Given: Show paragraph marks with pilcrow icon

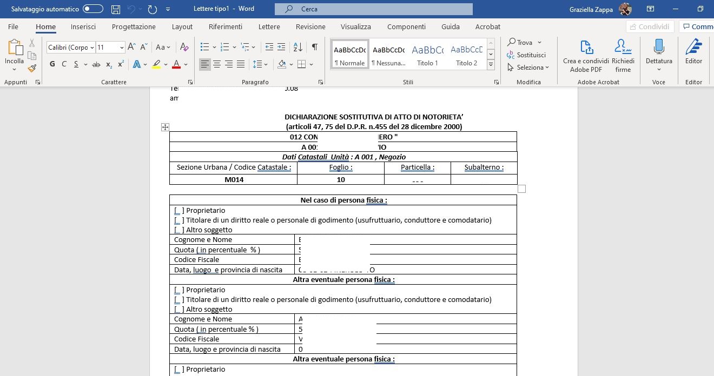Looking at the screenshot, I should point(314,47).
